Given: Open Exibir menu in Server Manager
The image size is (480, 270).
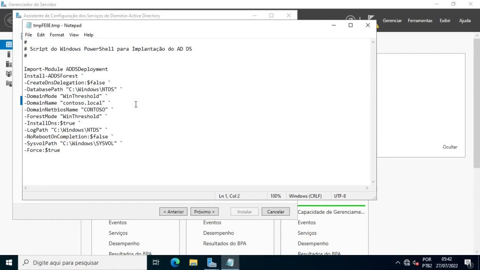Looking at the screenshot, I should [445, 21].
